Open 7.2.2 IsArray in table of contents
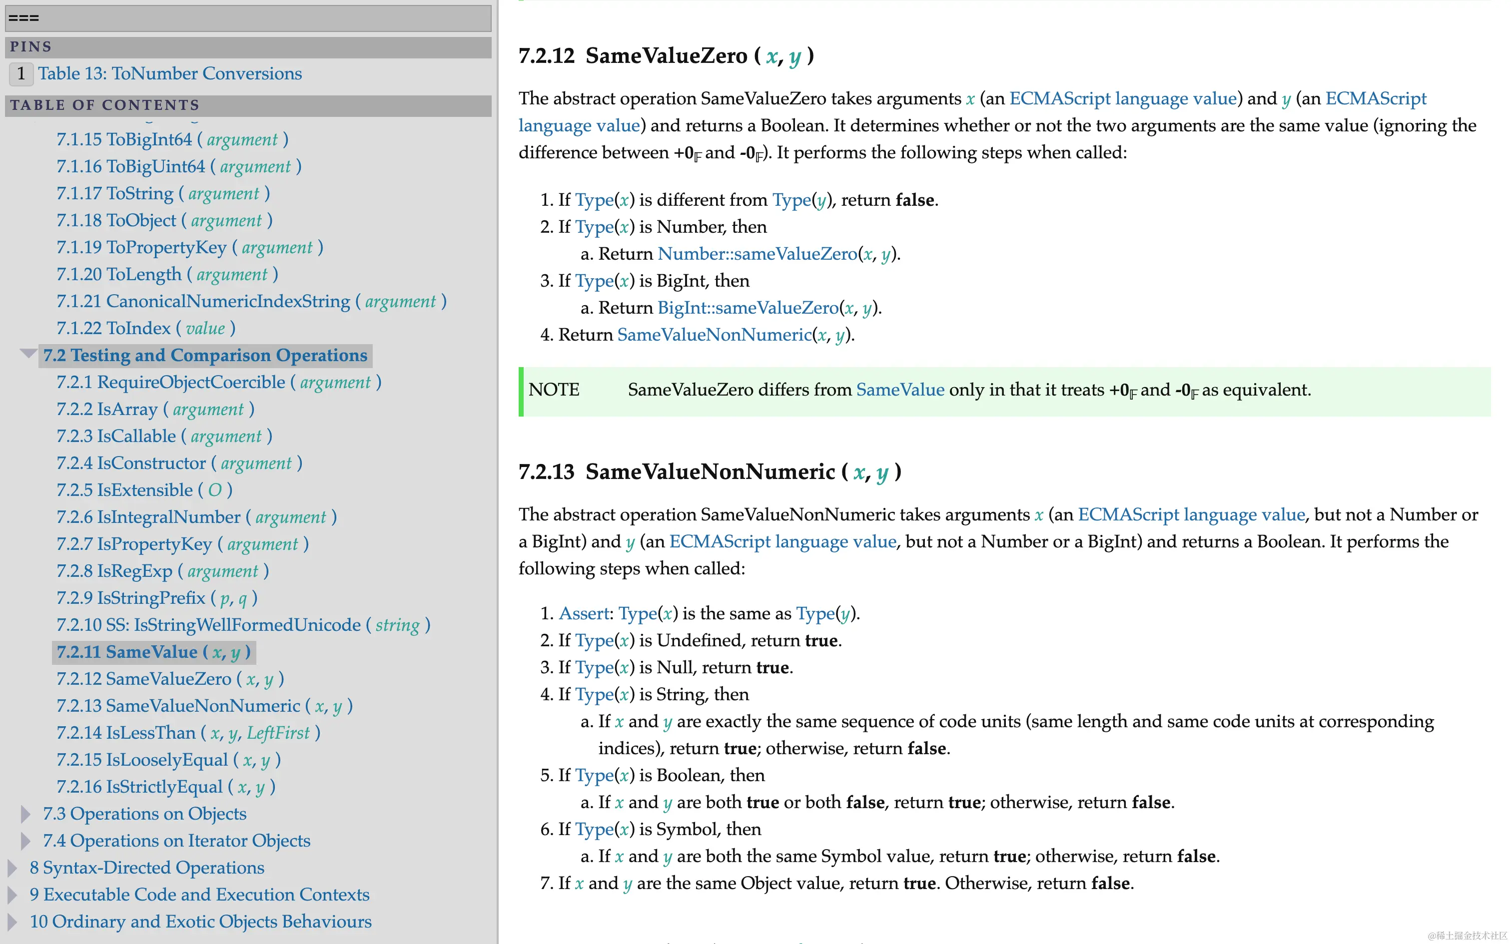 pos(155,410)
